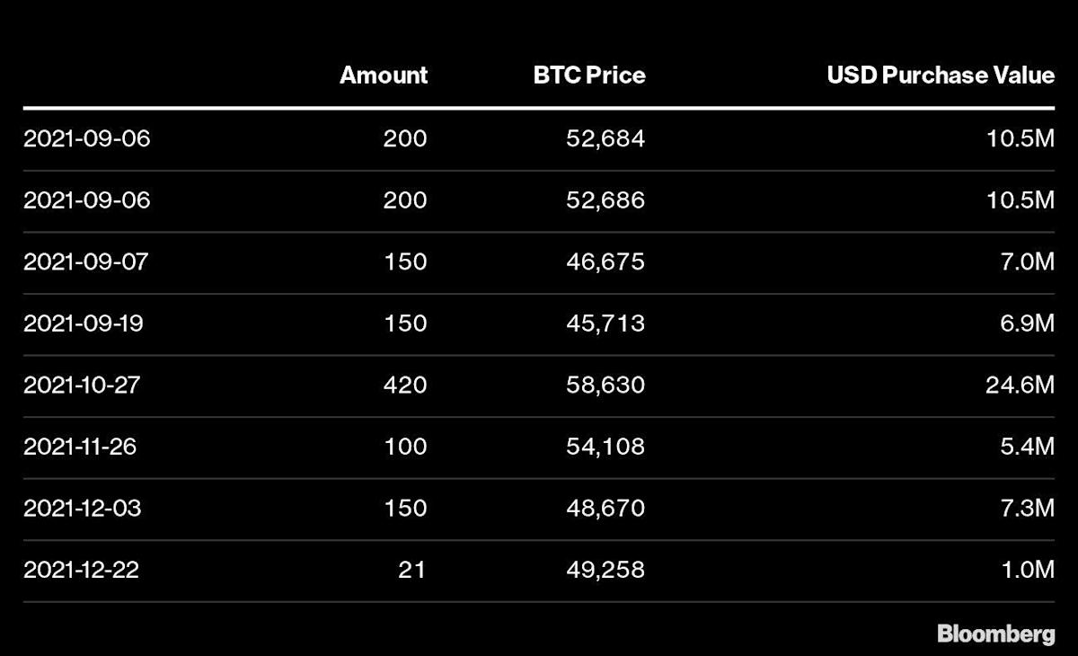The image size is (1078, 656).
Task: Click the BTC Price column header
Action: pos(589,75)
